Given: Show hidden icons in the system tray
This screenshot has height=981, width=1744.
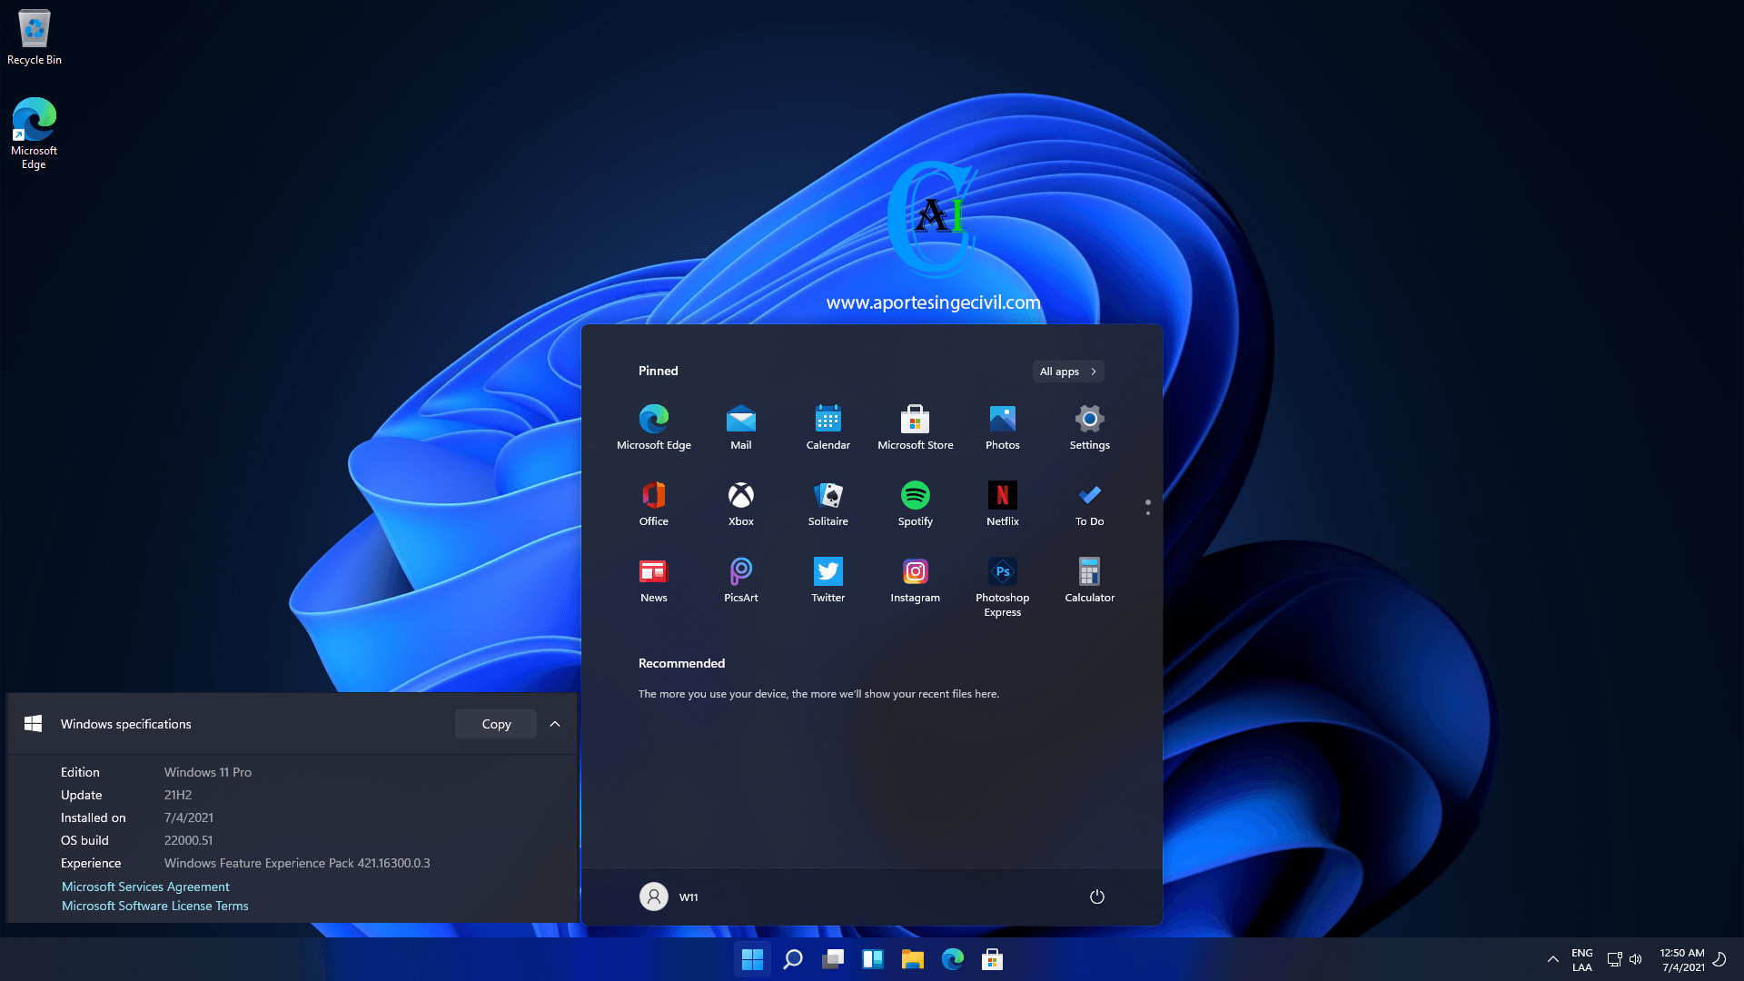Looking at the screenshot, I should pyautogui.click(x=1552, y=958).
